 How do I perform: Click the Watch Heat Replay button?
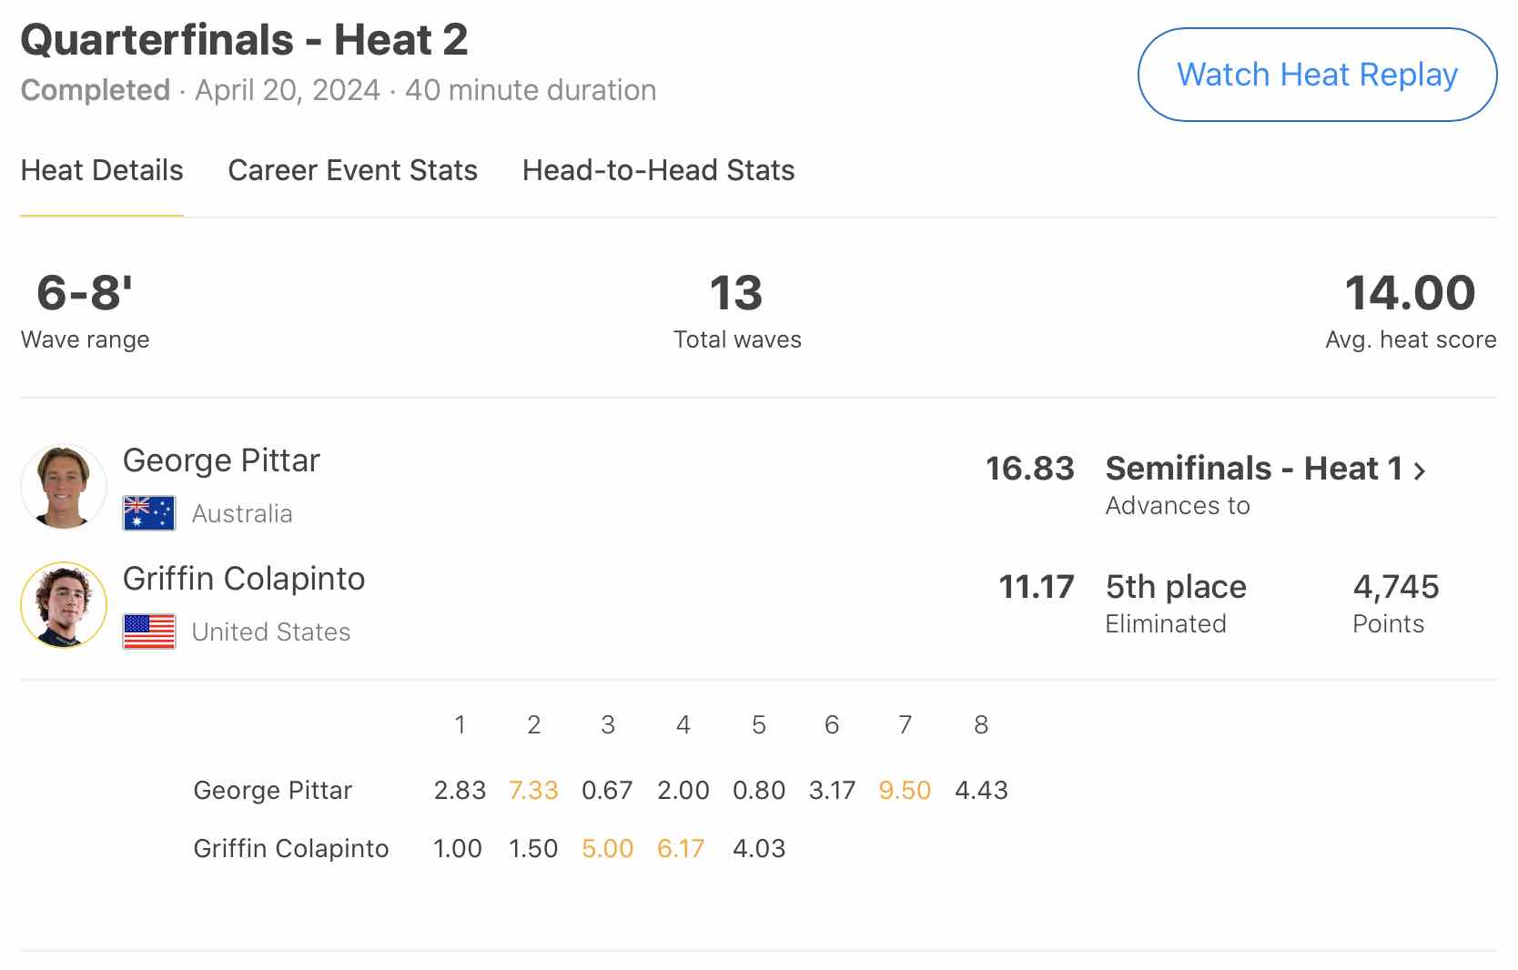1317,75
